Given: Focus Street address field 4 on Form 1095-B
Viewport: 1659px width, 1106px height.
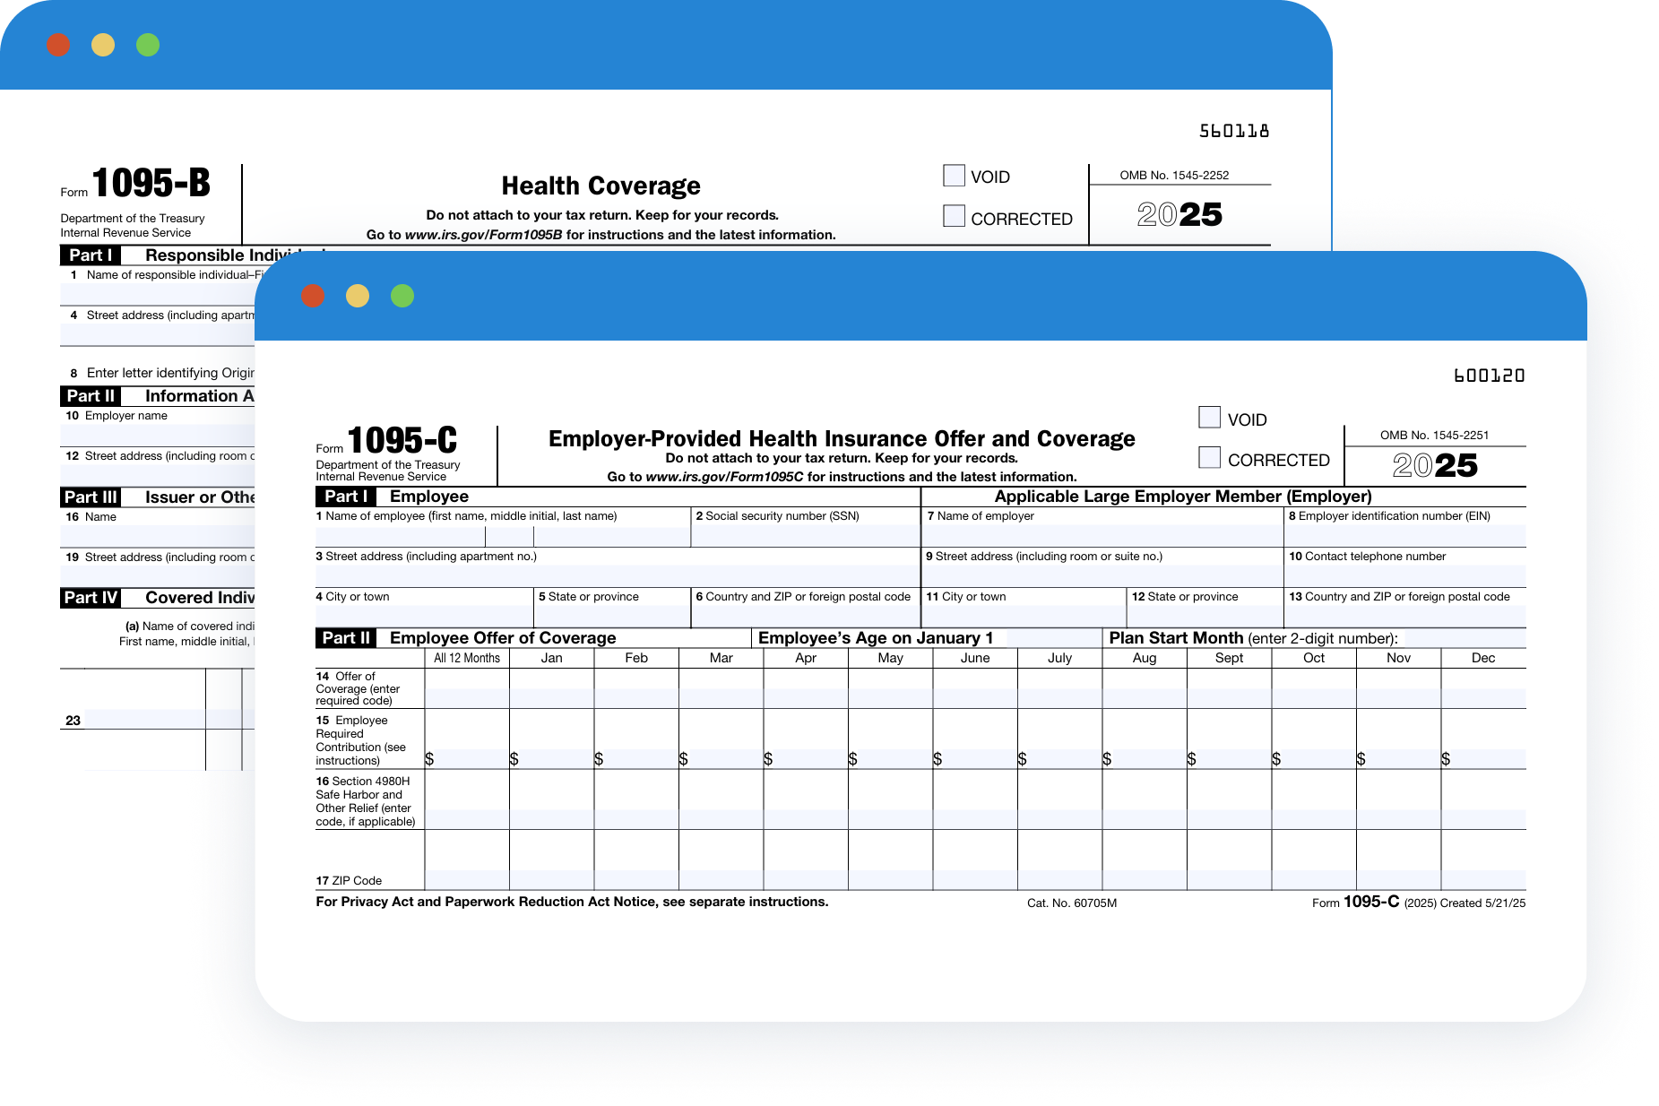Looking at the screenshot, I should (158, 334).
